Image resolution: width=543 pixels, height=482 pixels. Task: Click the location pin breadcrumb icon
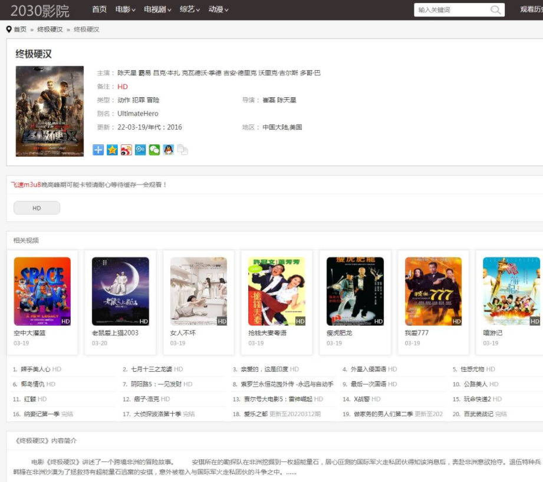(x=9, y=29)
